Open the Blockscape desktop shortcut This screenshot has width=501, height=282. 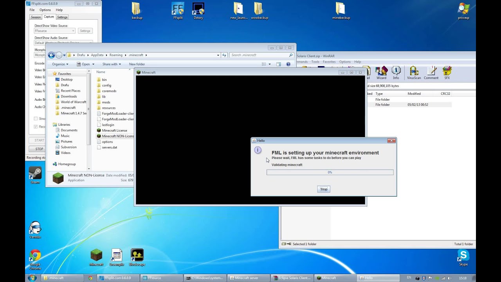point(137,257)
